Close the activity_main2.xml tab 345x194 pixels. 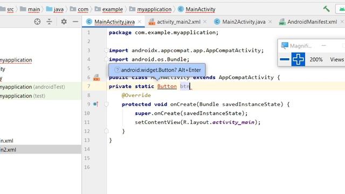pos(205,22)
